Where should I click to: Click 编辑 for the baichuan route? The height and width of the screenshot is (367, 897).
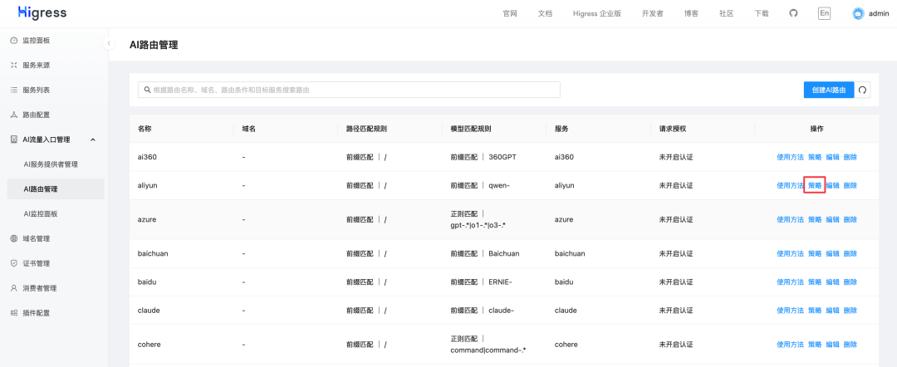point(832,253)
